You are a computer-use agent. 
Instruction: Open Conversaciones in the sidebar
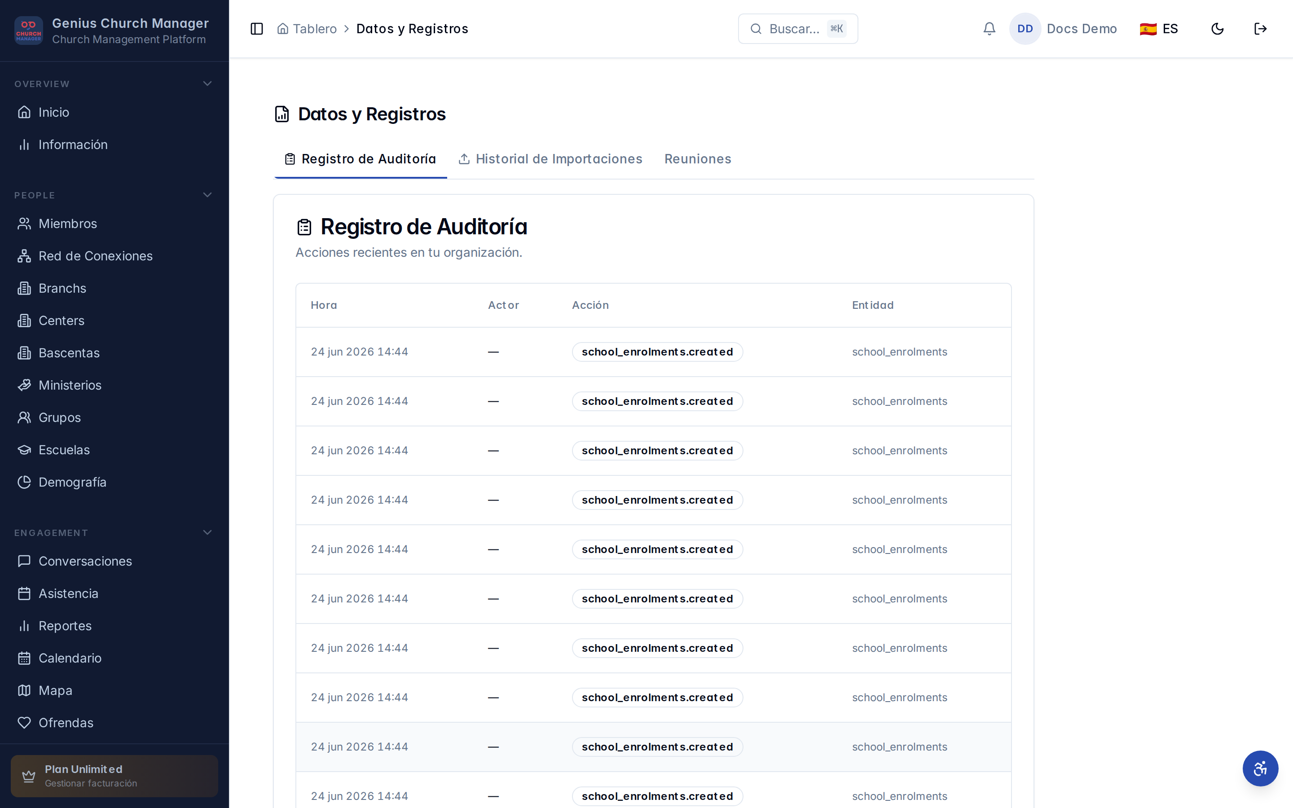click(x=114, y=561)
